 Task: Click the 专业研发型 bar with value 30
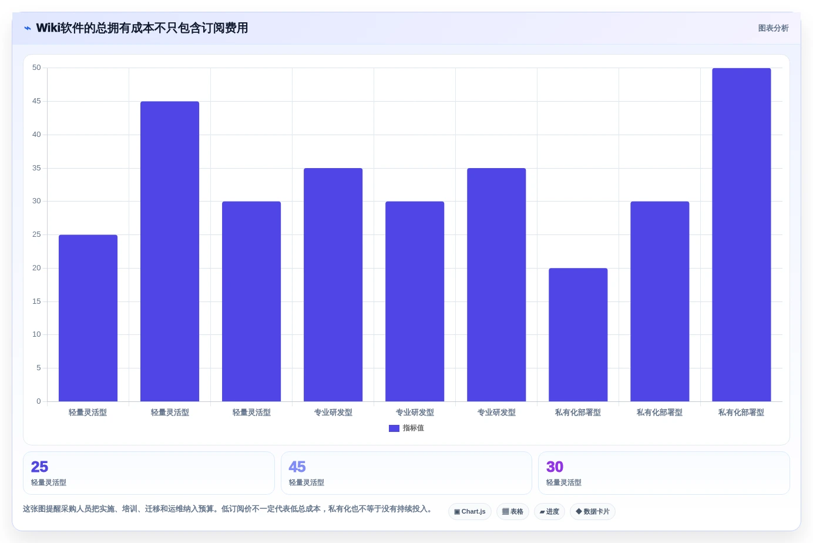tap(415, 301)
